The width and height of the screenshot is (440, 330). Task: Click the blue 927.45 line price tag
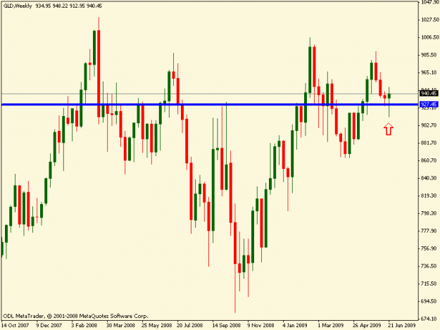(x=429, y=104)
